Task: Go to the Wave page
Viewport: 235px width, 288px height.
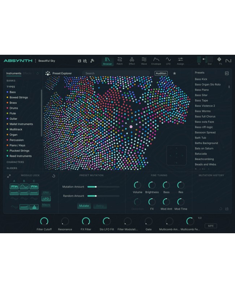Action: (x=144, y=61)
